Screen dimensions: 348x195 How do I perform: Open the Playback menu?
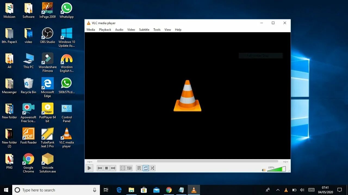tap(105, 30)
